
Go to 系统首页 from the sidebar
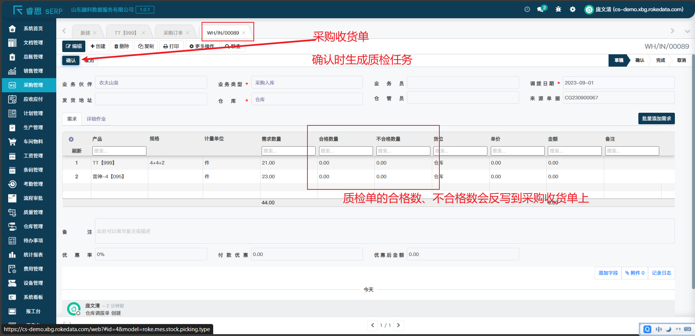(33, 28)
